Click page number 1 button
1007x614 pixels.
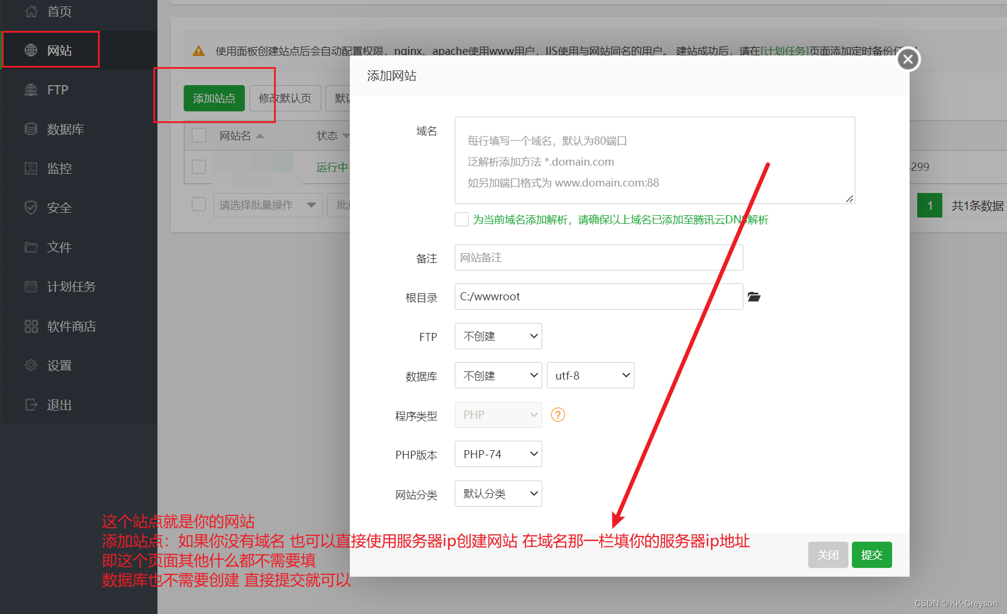[x=929, y=205]
